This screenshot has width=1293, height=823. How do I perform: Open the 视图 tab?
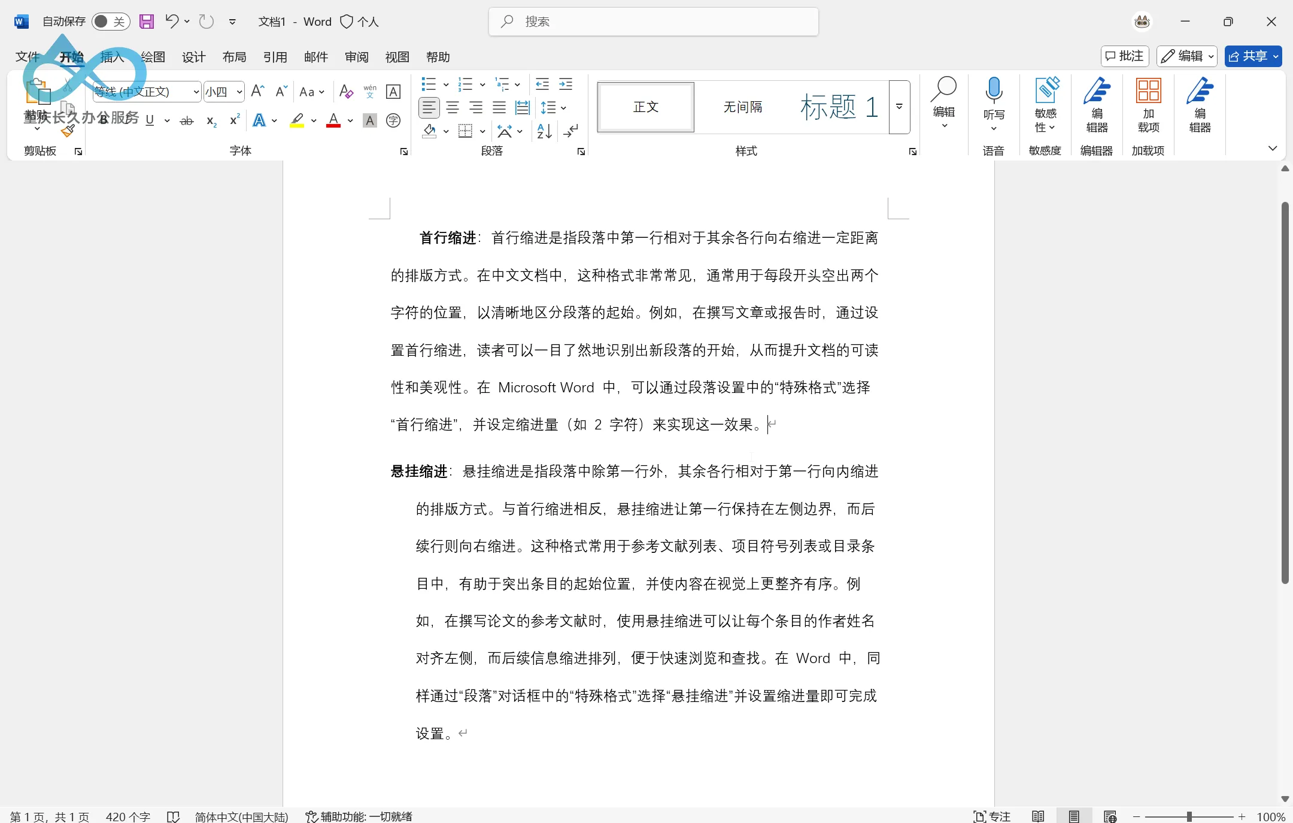397,57
